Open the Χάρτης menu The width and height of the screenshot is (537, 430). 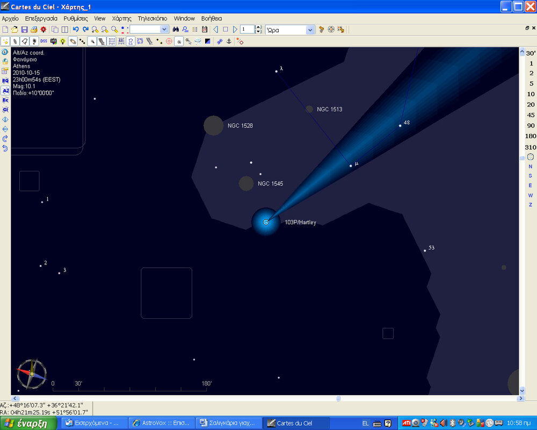pyautogui.click(x=121, y=18)
